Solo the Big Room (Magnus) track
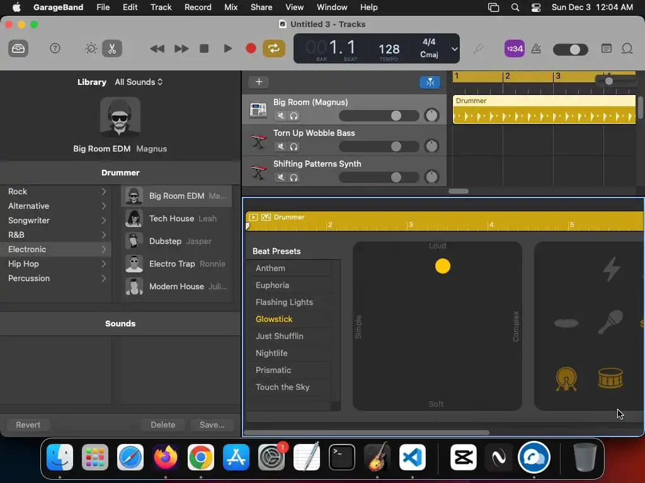The width and height of the screenshot is (645, 483). tap(294, 116)
